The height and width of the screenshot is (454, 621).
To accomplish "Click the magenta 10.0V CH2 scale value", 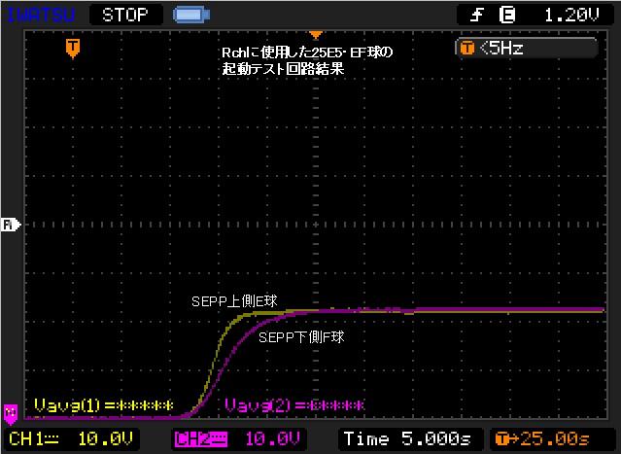I will point(272,439).
